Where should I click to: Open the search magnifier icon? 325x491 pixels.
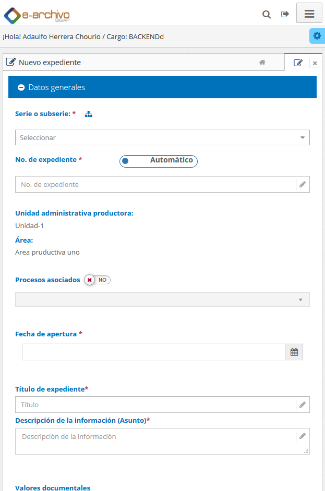pos(267,14)
